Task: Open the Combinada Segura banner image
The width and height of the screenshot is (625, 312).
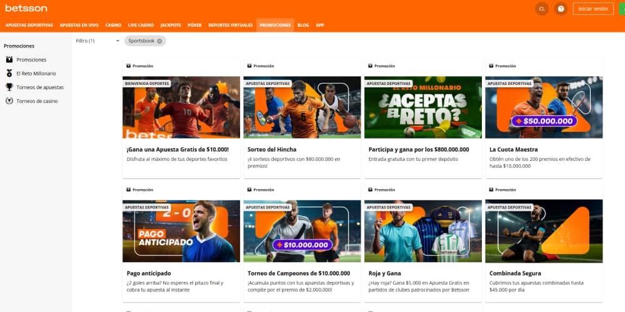Action: pos(544,231)
